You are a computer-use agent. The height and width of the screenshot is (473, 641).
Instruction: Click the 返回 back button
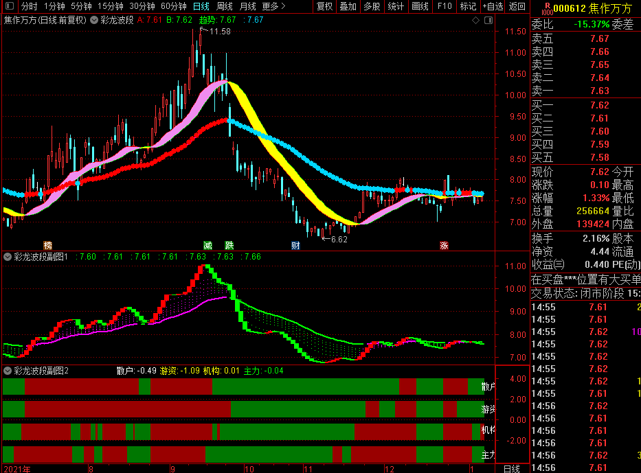click(517, 6)
